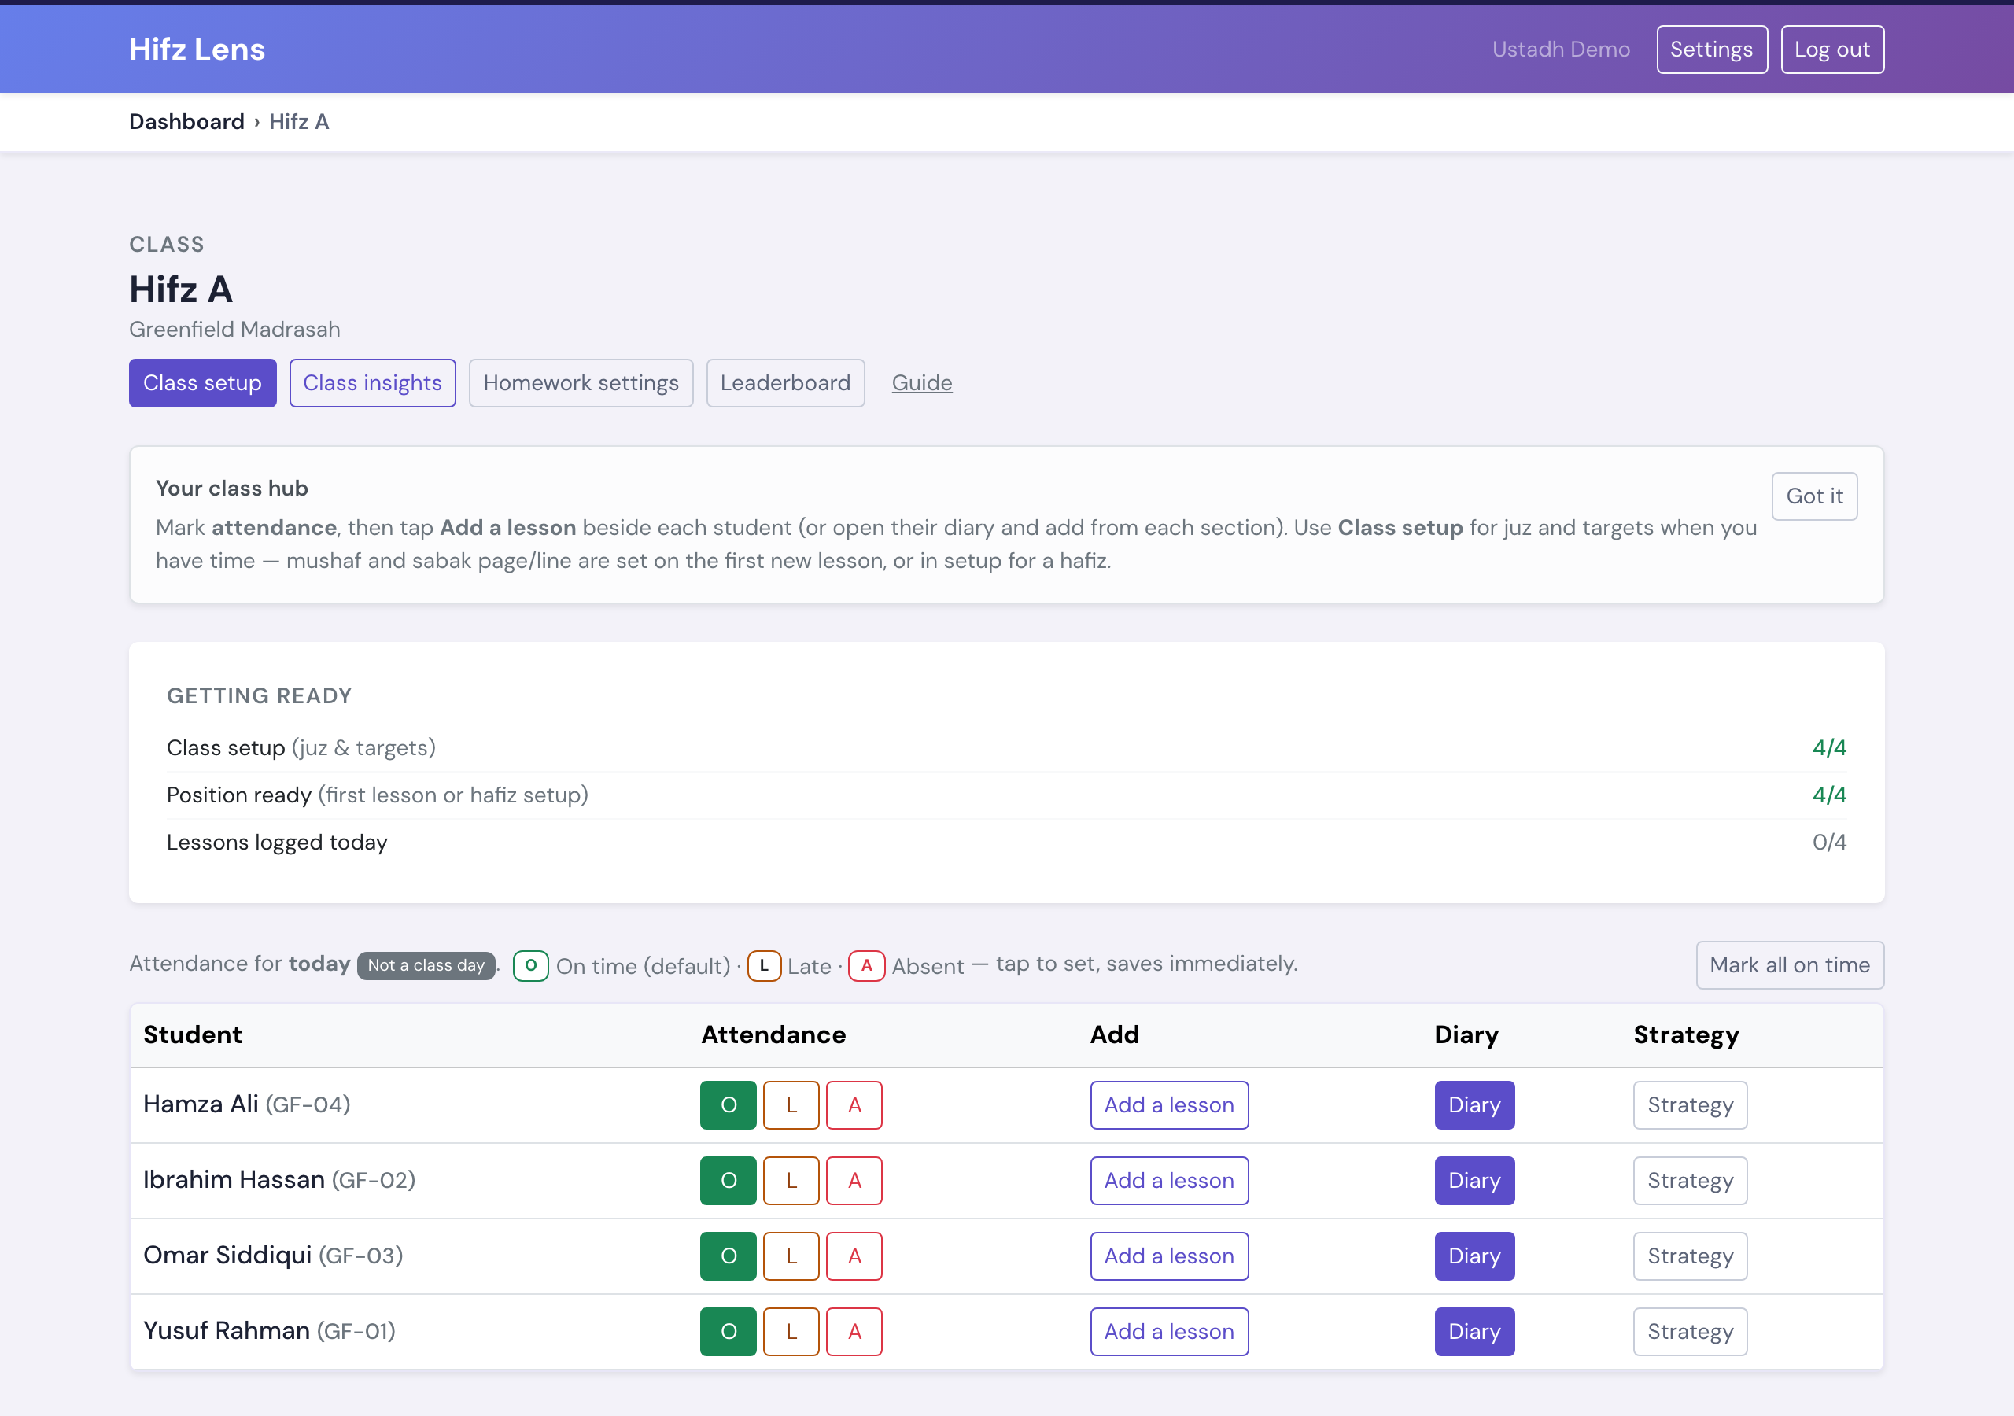Screen dimensions: 2014x1416
Task: Click the Ustadh Demo user name
Action: [x=1561, y=49]
